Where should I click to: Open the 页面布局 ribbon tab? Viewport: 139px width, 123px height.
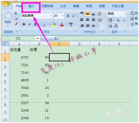tap(47, 6)
